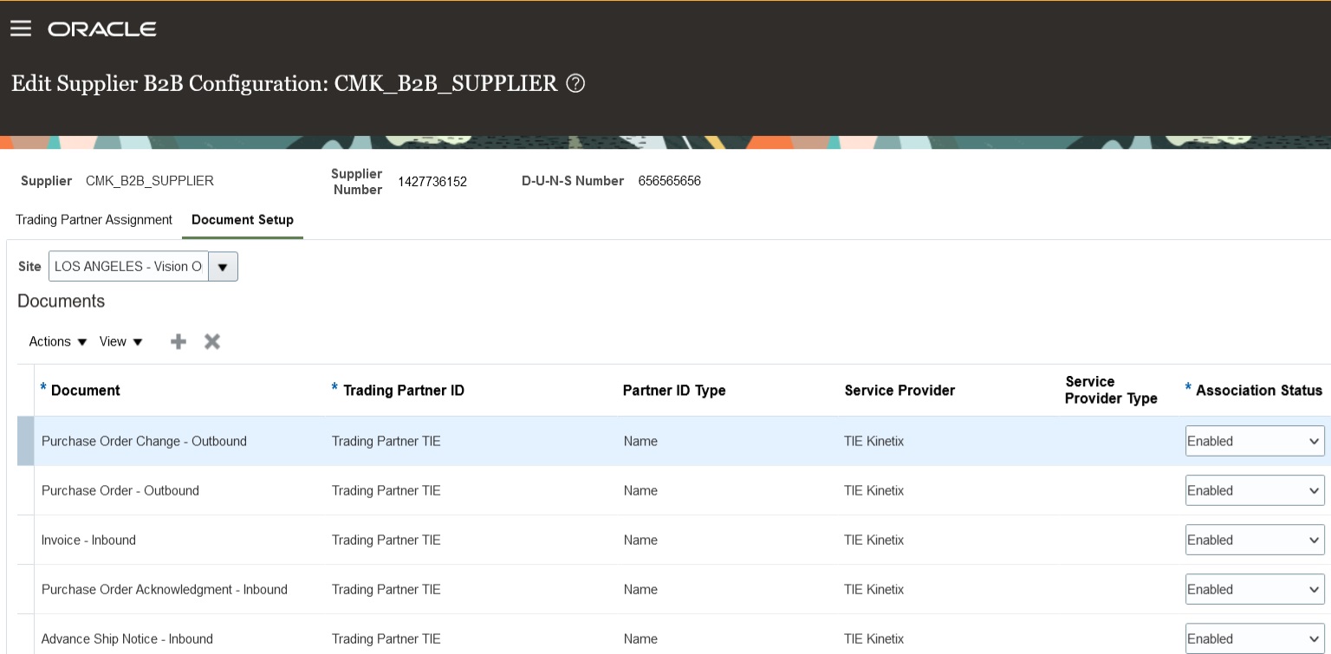Switch to the Trading Partner Assignment tab
Image resolution: width=1331 pixels, height=654 pixels.
(x=94, y=220)
